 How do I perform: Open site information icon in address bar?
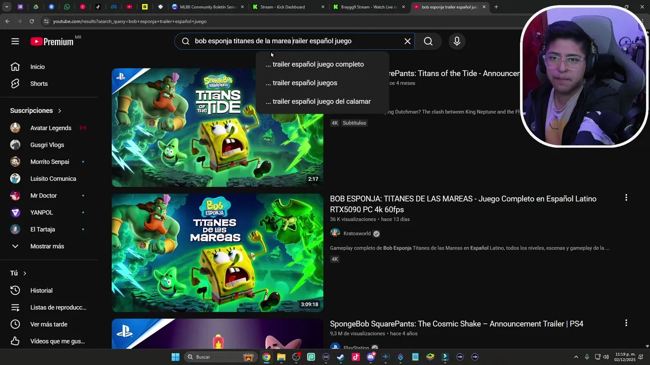coord(46,21)
